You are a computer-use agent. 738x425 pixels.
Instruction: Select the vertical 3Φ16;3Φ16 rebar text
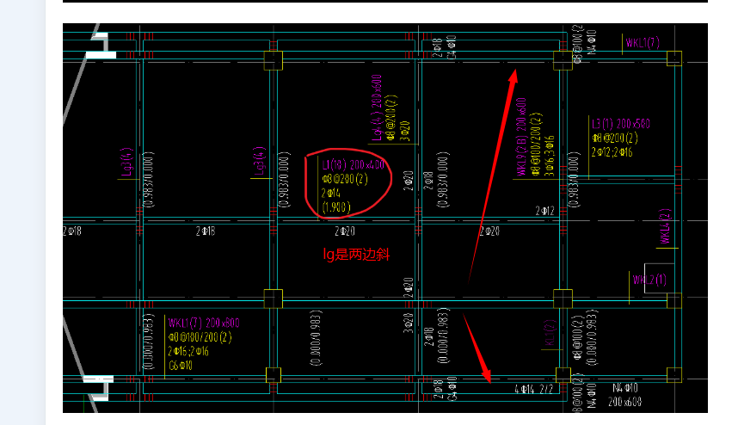(x=550, y=156)
